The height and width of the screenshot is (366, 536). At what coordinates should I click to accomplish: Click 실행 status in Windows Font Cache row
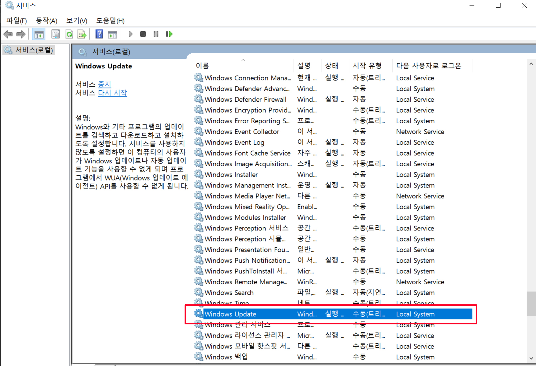pyautogui.click(x=335, y=153)
